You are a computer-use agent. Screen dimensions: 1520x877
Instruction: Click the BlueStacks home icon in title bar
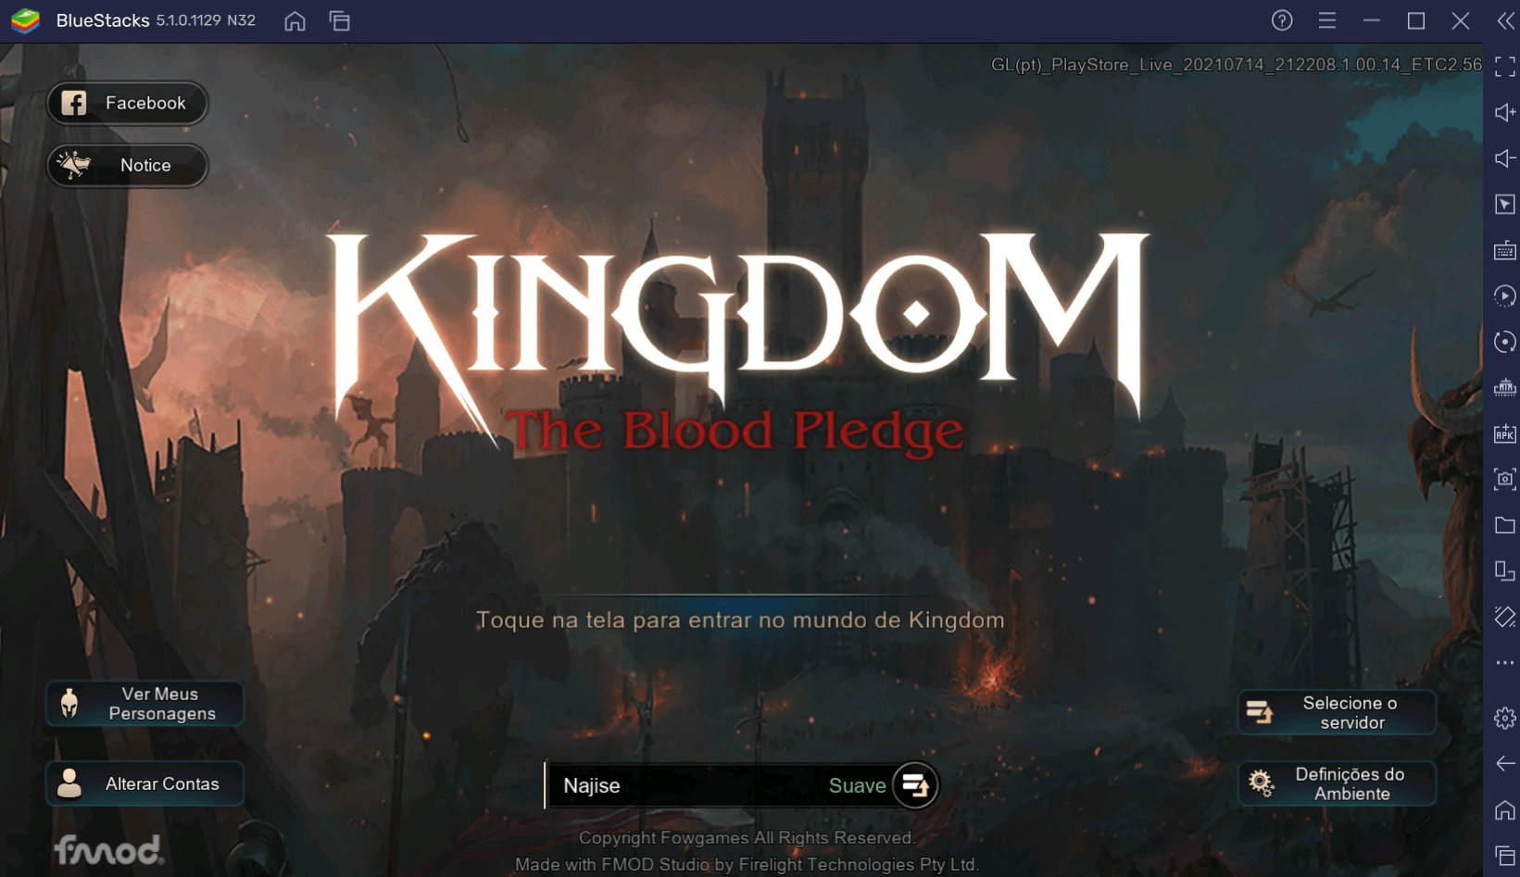click(x=295, y=20)
